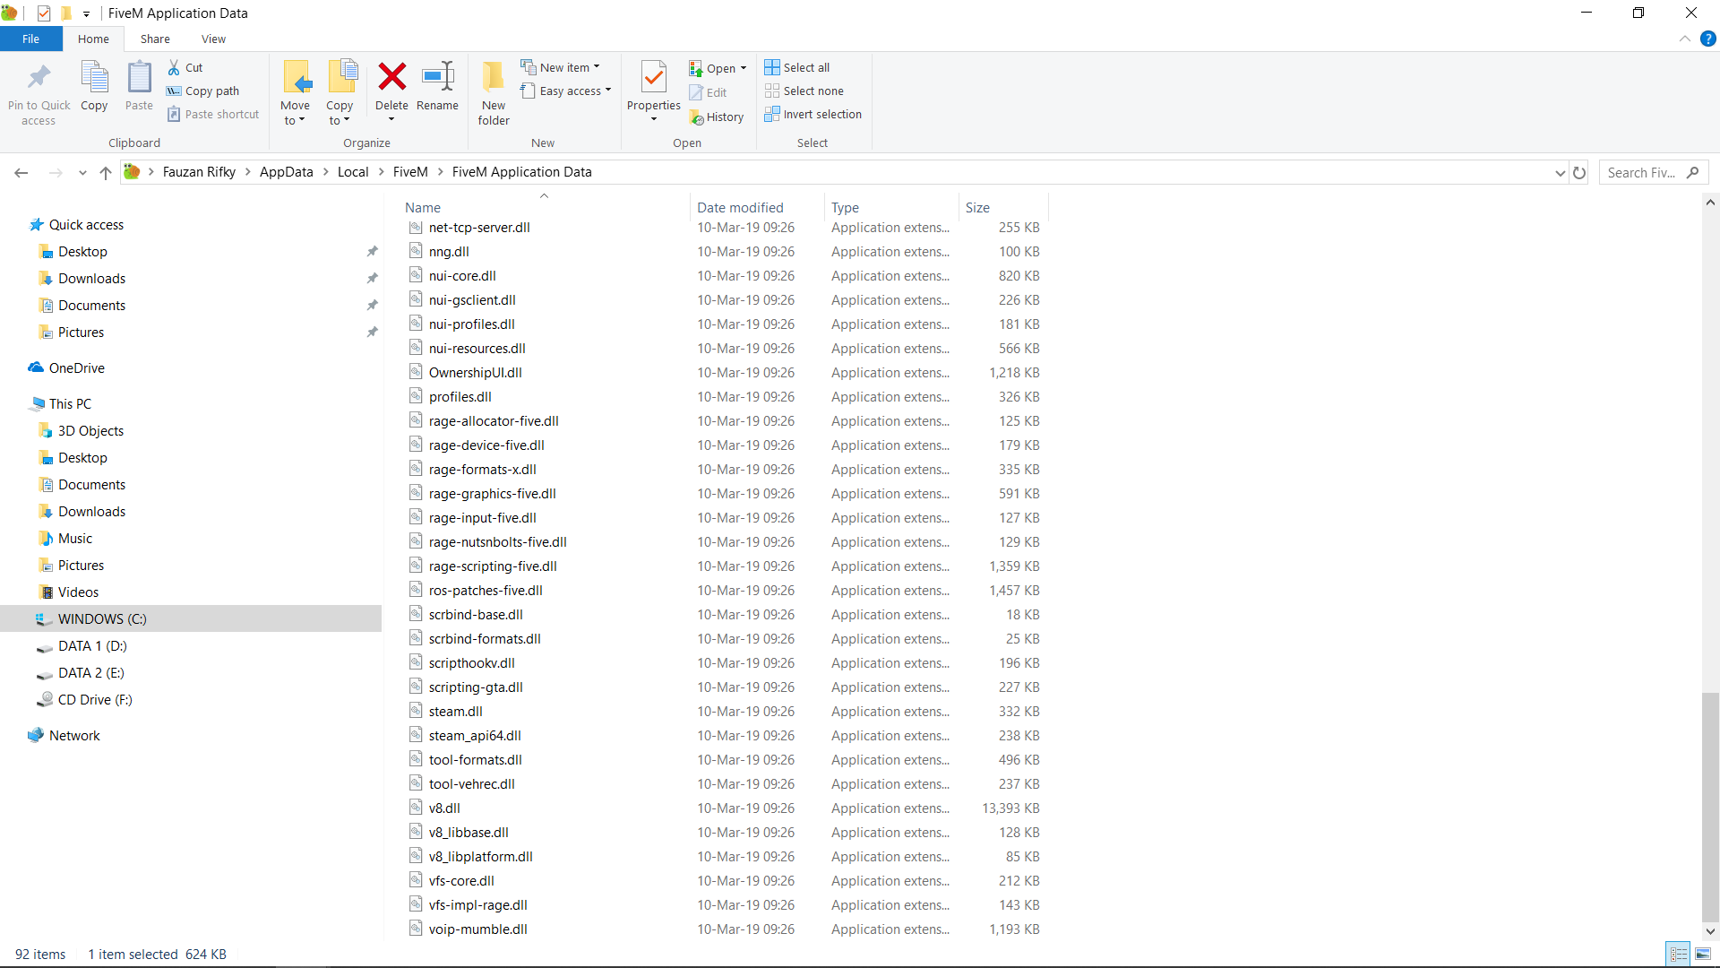Click the Cut scissors icon
Image resolution: width=1720 pixels, height=968 pixels.
(174, 67)
